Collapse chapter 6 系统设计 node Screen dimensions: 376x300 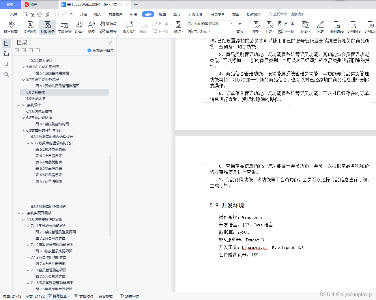(x=19, y=105)
